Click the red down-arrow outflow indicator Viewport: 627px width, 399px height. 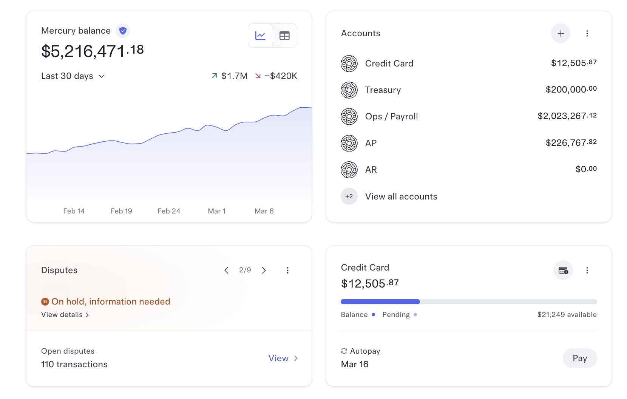[258, 76]
